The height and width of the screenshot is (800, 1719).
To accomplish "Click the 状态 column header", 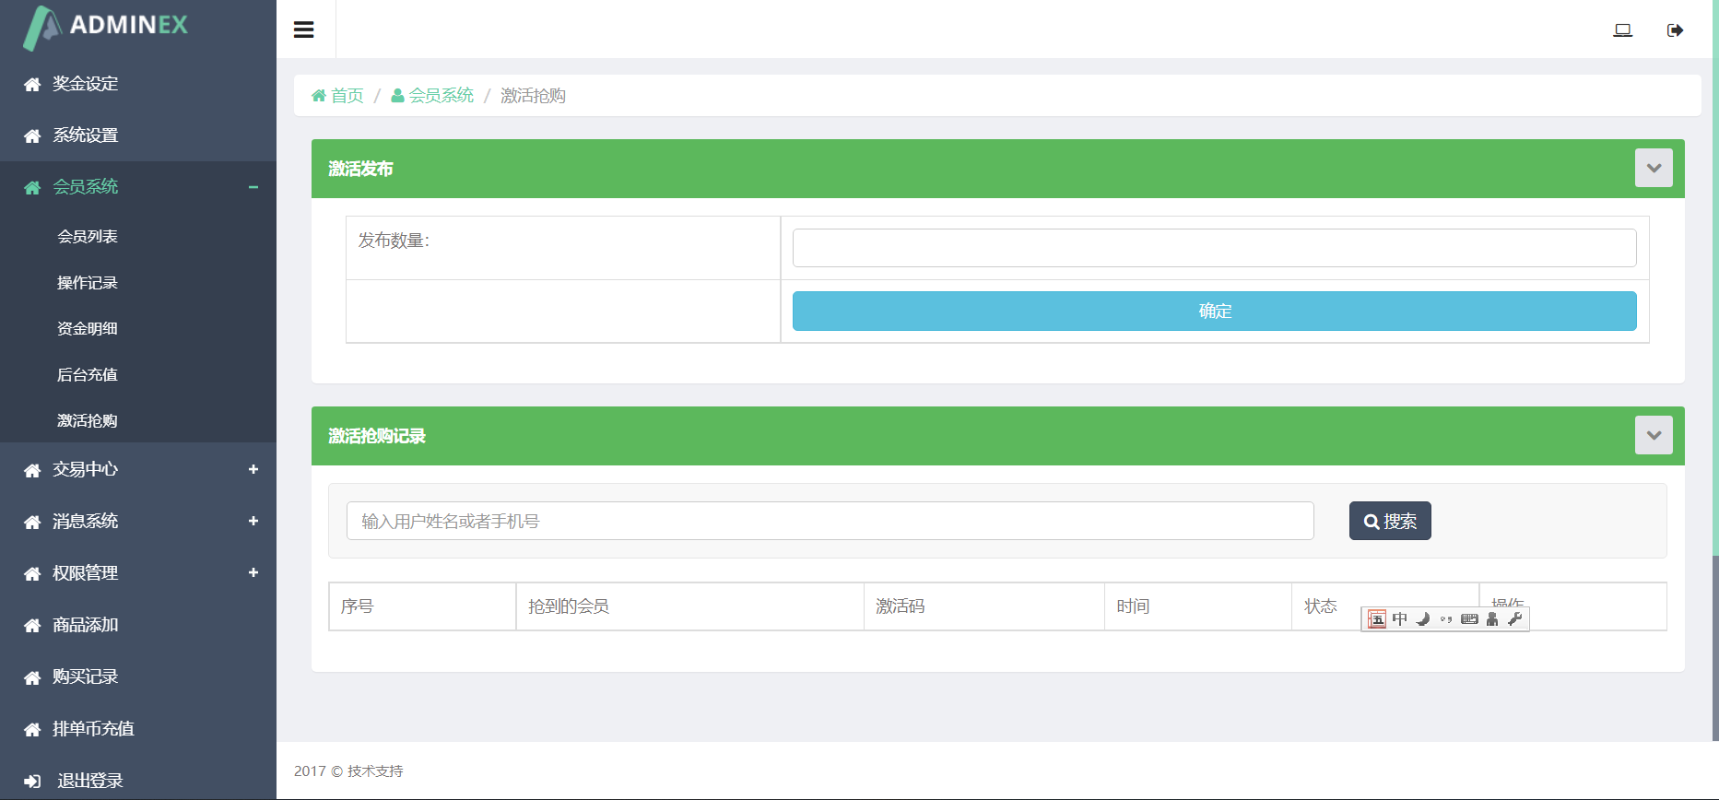I will [x=1320, y=606].
